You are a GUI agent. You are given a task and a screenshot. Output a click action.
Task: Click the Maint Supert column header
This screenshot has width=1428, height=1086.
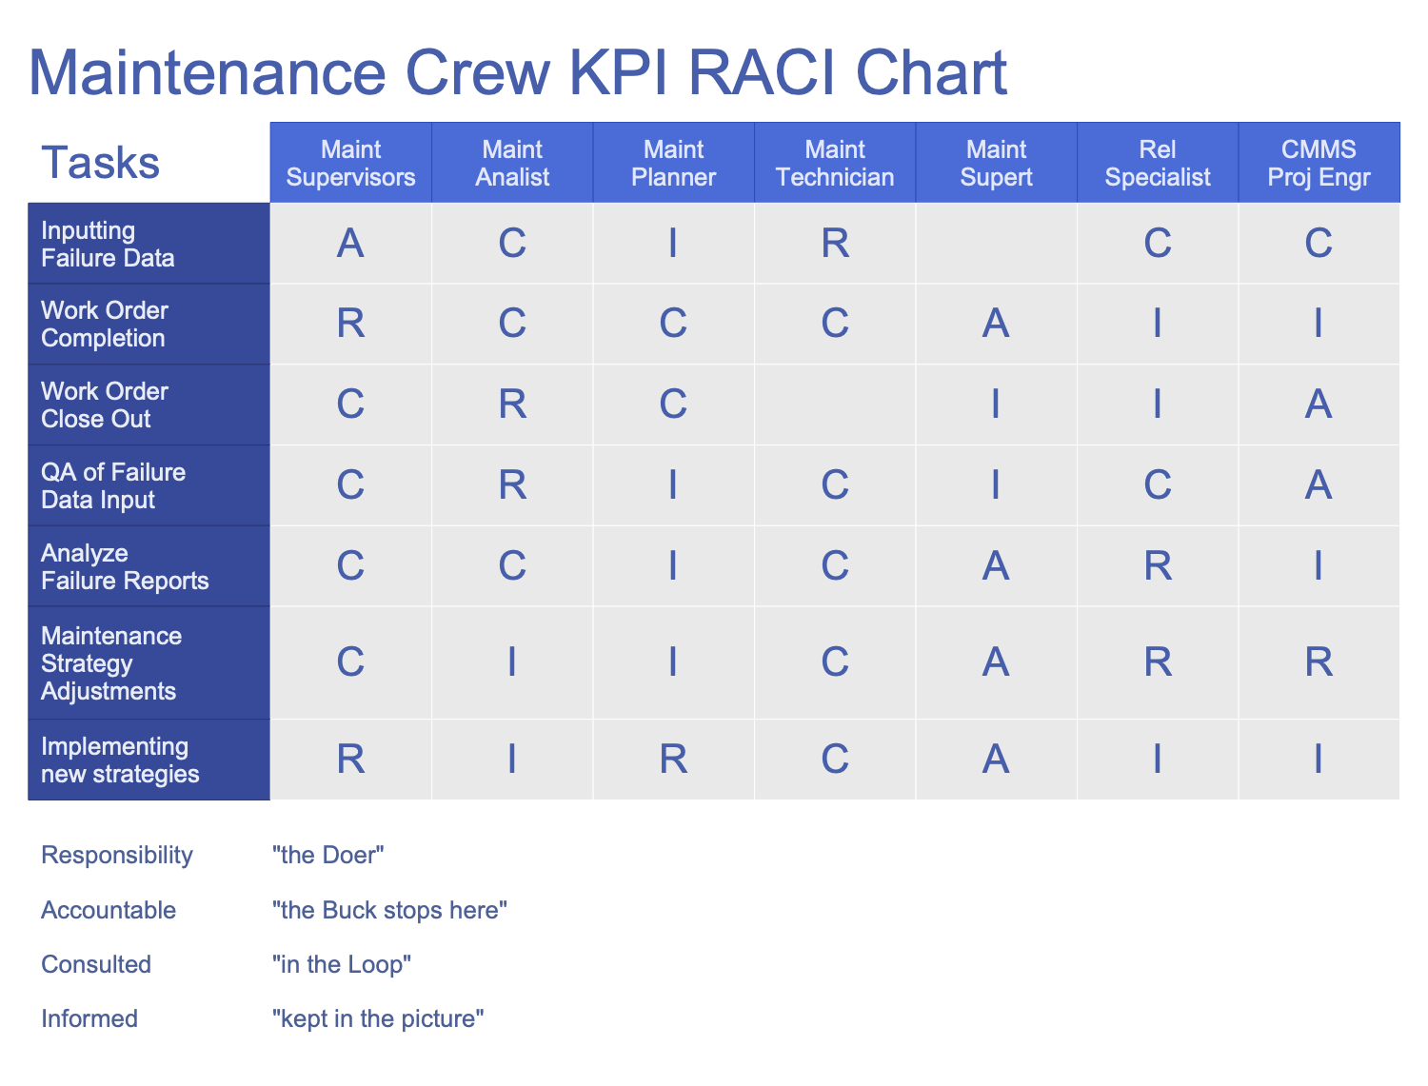click(996, 163)
